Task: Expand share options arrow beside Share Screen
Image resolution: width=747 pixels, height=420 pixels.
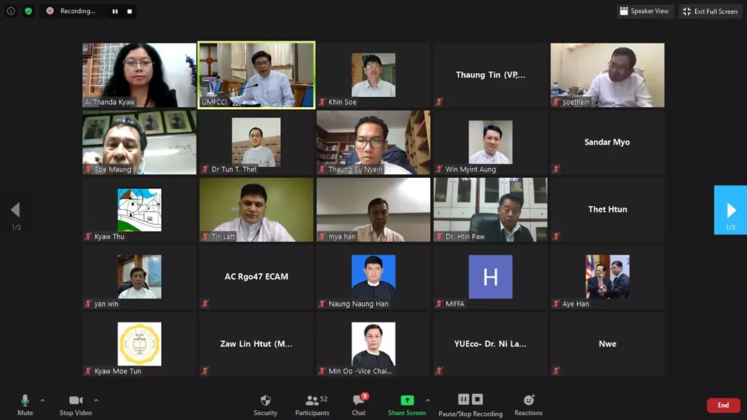Action: 427,401
